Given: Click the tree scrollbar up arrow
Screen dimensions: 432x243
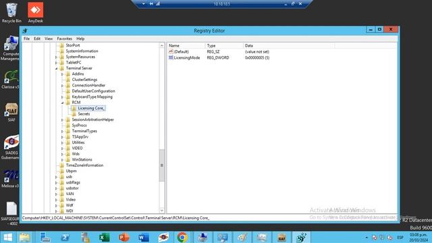Looking at the screenshot, I should click(162, 45).
